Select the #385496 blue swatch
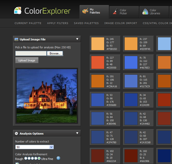This screenshot has height=164, width=172. point(98,118)
